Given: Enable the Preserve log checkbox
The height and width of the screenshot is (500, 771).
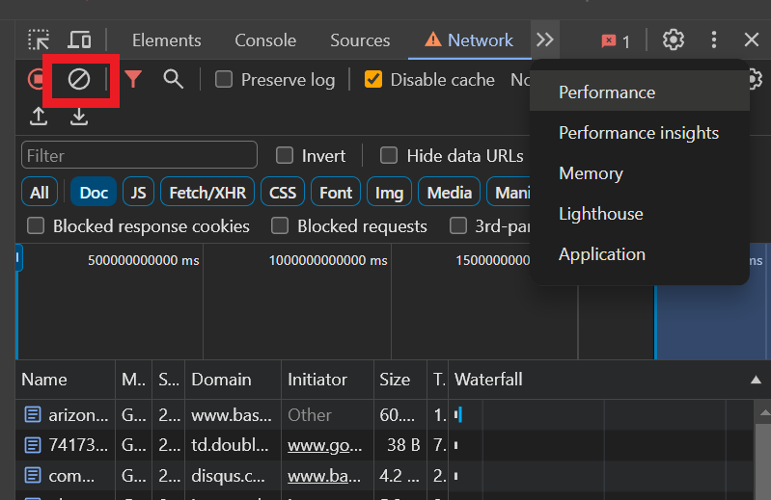Looking at the screenshot, I should 224,79.
